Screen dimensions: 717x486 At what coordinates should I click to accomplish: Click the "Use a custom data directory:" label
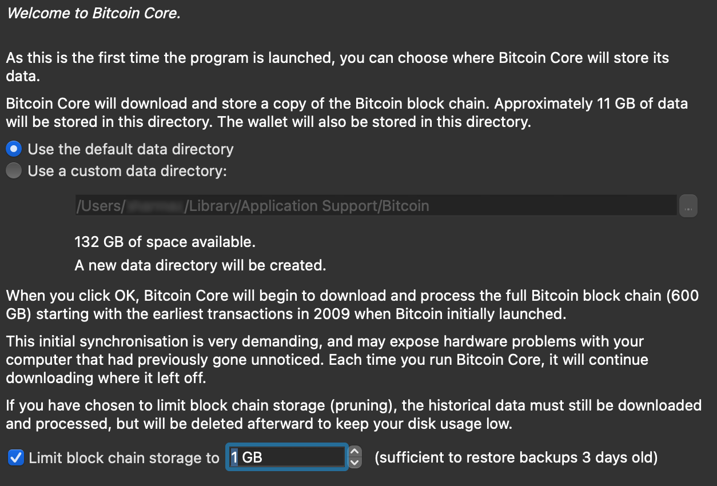coord(128,171)
